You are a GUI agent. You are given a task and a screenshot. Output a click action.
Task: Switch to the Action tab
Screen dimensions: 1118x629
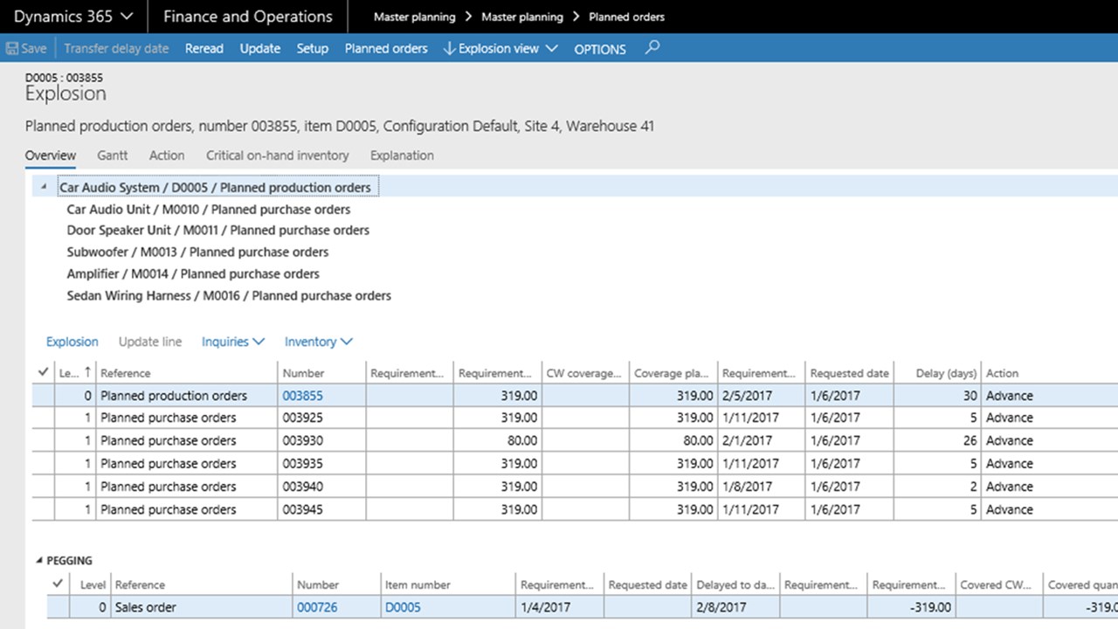coord(167,156)
